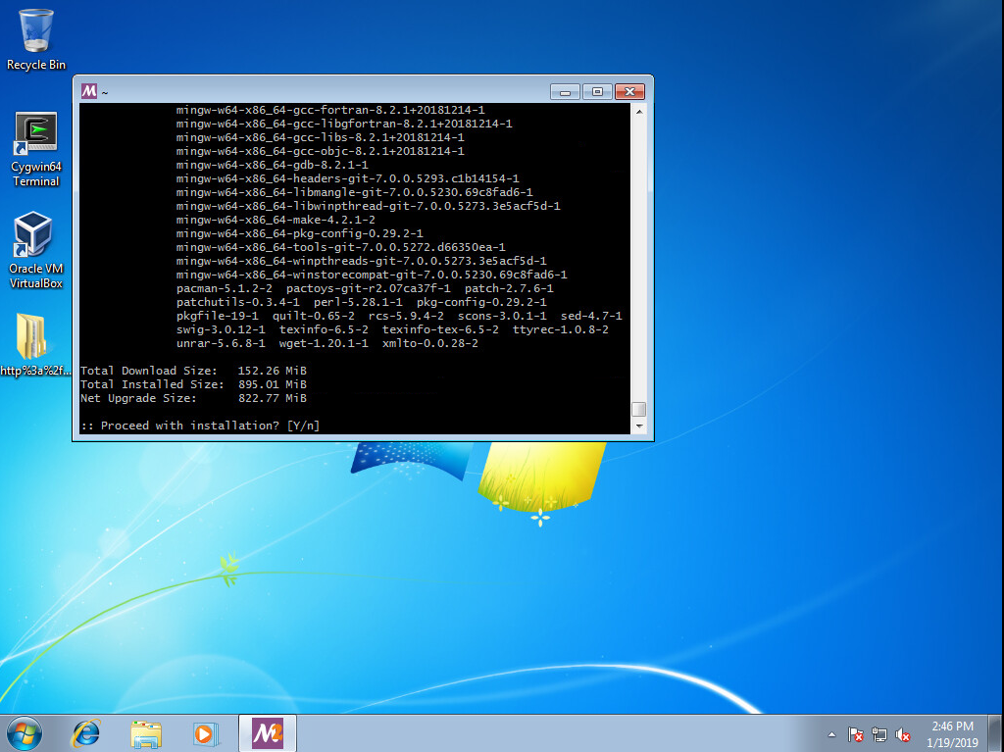
Task: Show hidden system tray icons
Action: [x=832, y=734]
